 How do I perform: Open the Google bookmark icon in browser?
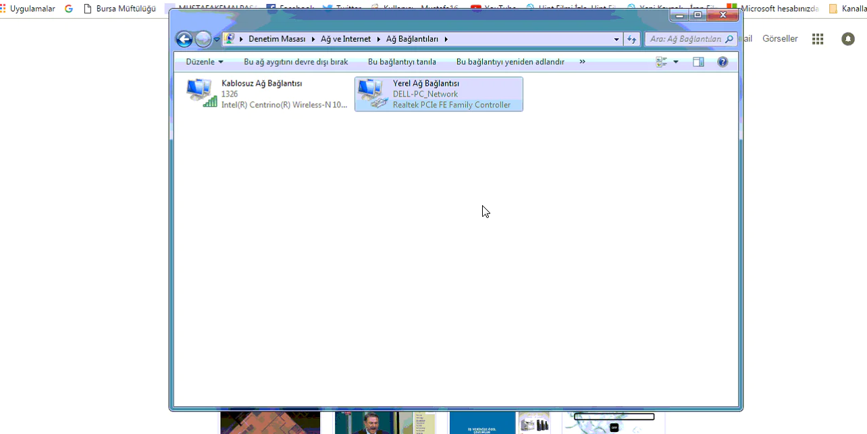tap(69, 9)
